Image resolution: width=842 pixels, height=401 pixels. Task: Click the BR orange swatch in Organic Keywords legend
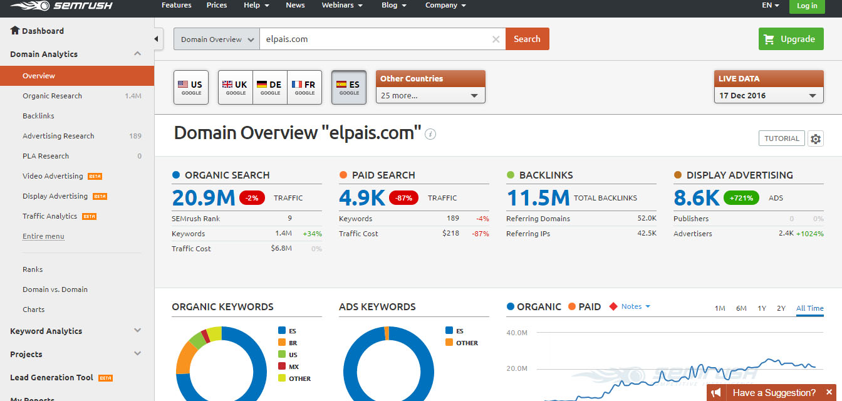point(282,343)
